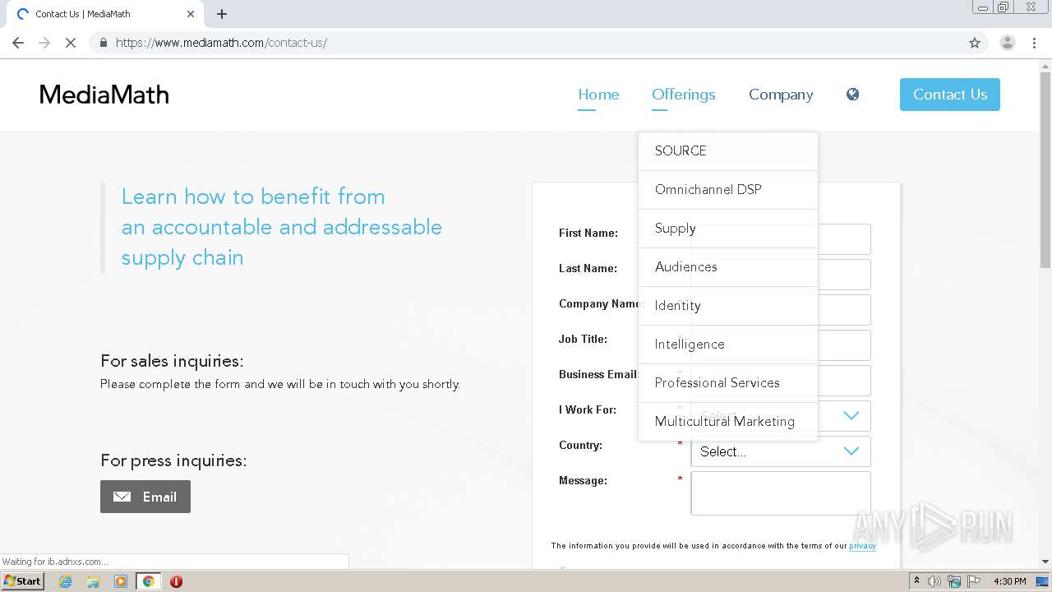The height and width of the screenshot is (592, 1052).
Task: Show hidden system tray icons
Action: pos(916,581)
